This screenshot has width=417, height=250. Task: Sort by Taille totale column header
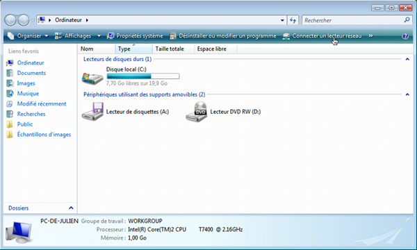click(x=173, y=49)
